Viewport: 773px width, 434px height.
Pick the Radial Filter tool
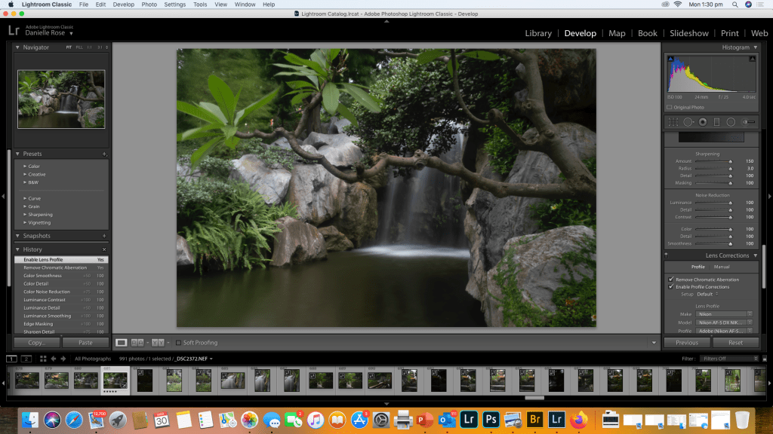click(731, 121)
